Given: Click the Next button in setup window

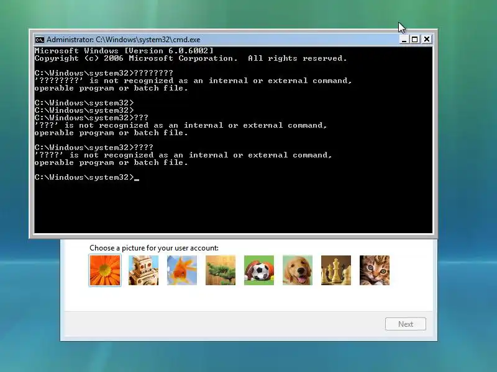Looking at the screenshot, I should (x=406, y=324).
